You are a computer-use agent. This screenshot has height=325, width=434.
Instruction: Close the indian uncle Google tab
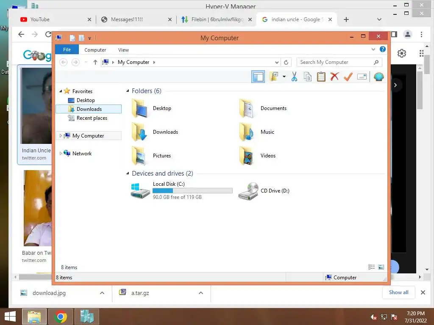330,19
